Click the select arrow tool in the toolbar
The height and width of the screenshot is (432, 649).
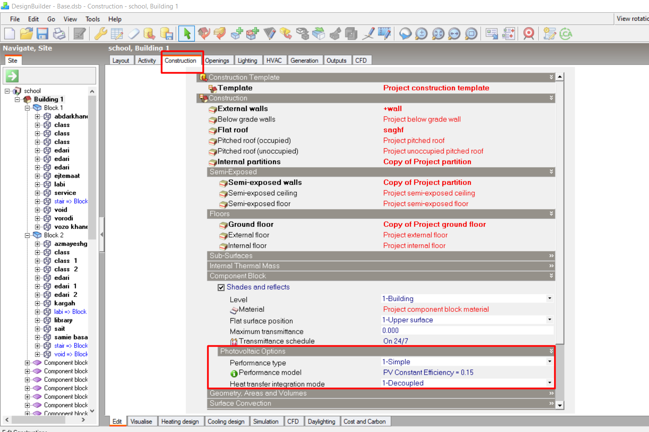click(x=187, y=34)
